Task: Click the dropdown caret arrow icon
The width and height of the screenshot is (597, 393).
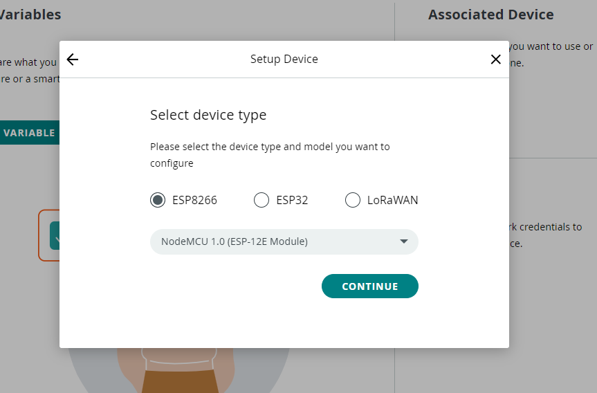Action: click(404, 241)
